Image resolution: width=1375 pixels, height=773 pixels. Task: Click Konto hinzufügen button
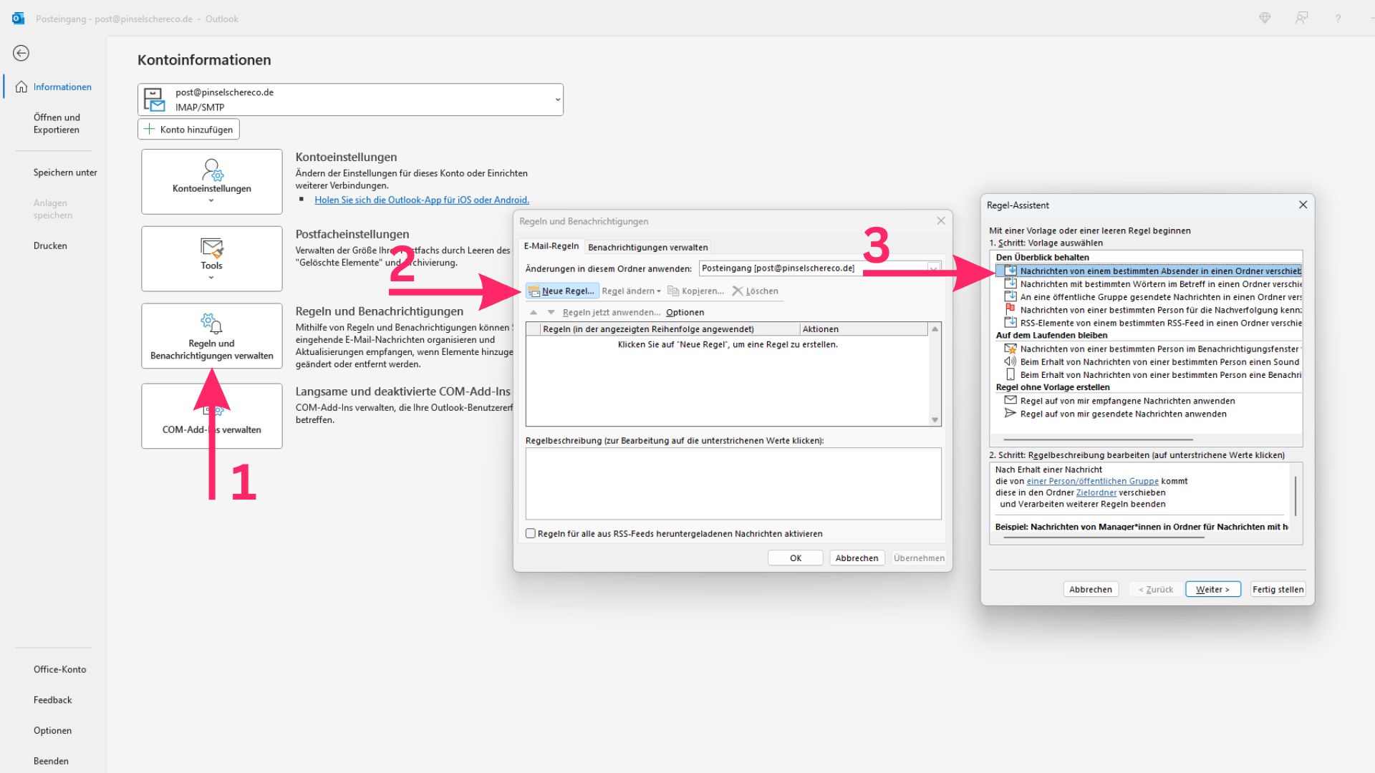click(189, 130)
